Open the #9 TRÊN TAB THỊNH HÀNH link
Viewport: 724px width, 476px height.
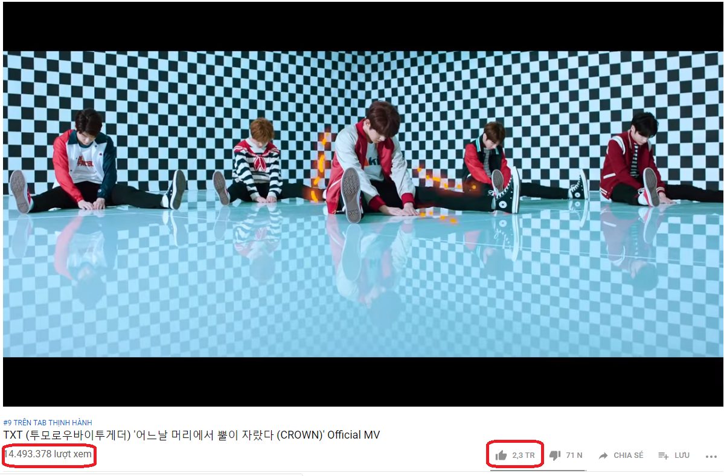point(48,422)
